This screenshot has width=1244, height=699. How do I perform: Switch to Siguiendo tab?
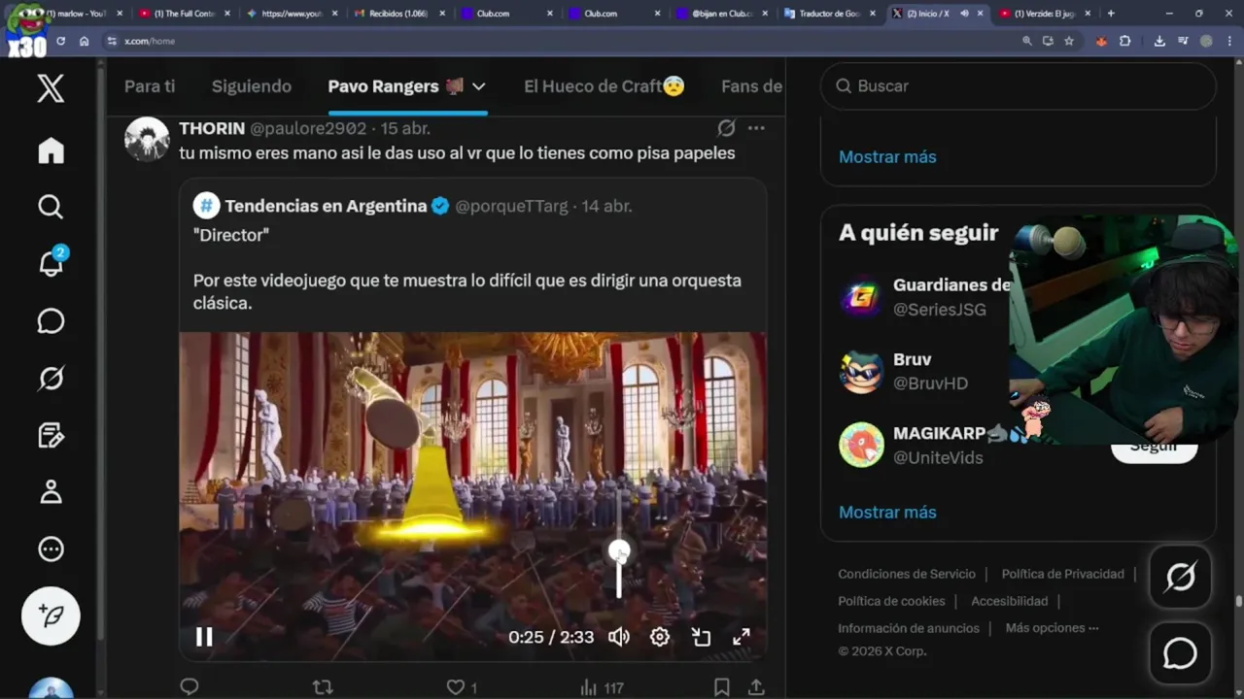[252, 86]
